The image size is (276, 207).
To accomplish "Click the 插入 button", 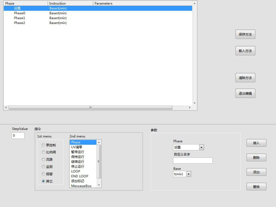I will [256, 143].
